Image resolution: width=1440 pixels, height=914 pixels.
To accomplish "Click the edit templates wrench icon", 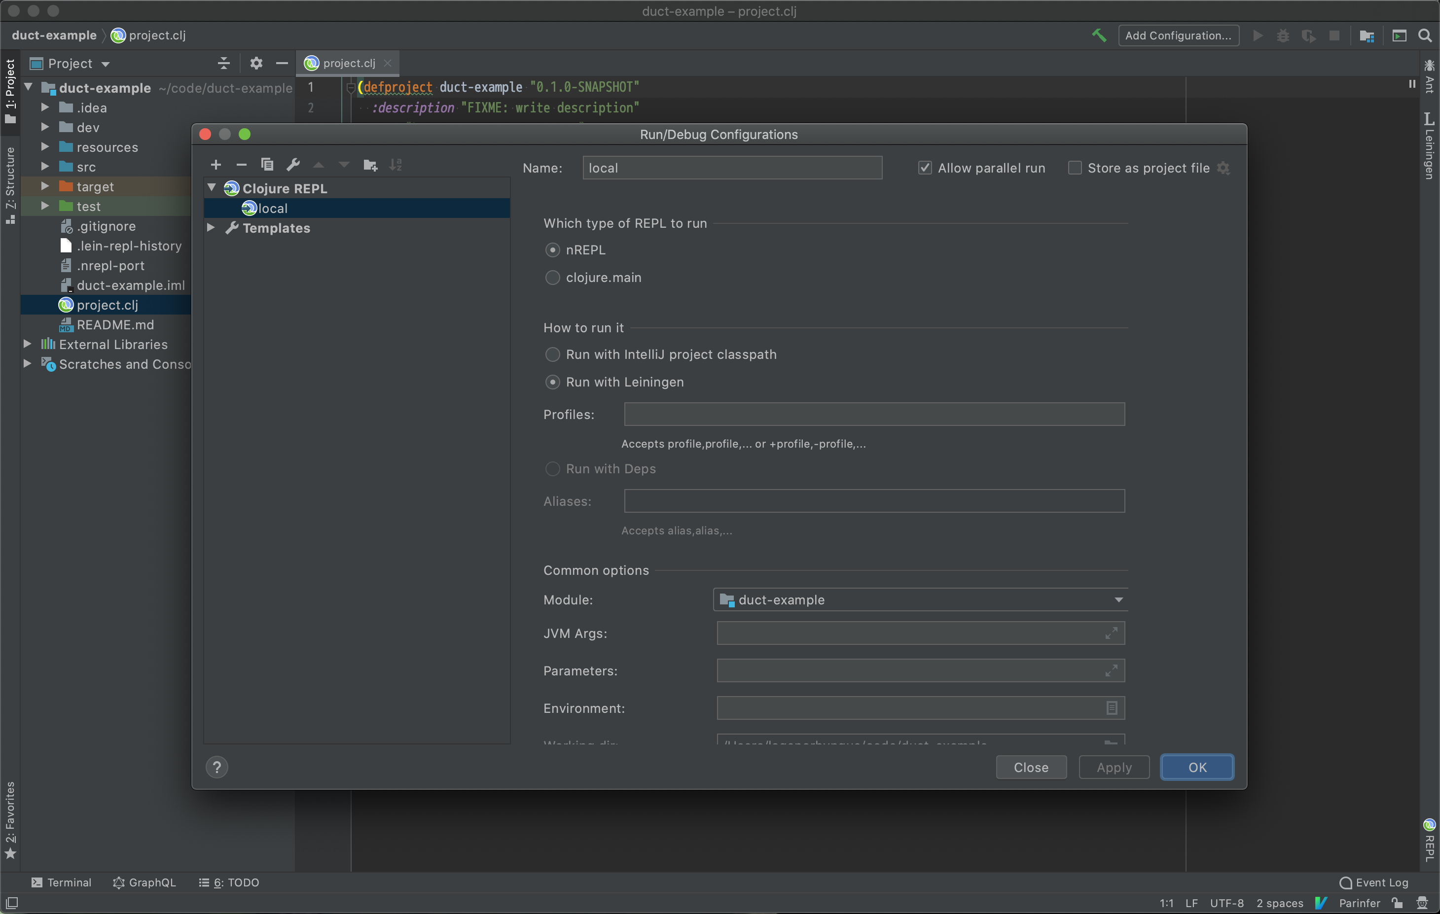I will (x=293, y=164).
